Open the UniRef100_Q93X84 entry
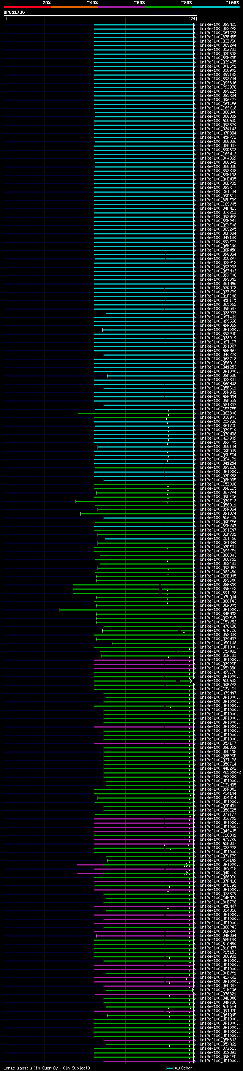The height and width of the screenshot is (1071, 243). click(218, 96)
